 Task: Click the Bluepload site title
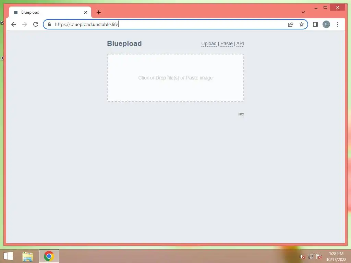124,43
